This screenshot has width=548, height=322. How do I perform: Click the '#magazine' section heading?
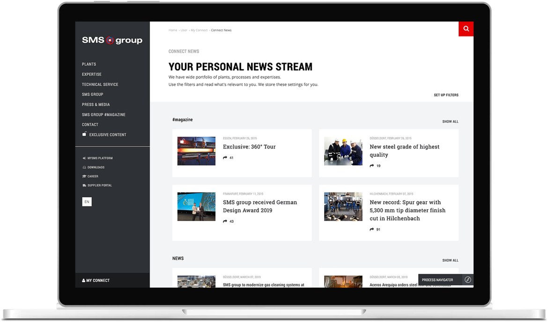point(183,120)
